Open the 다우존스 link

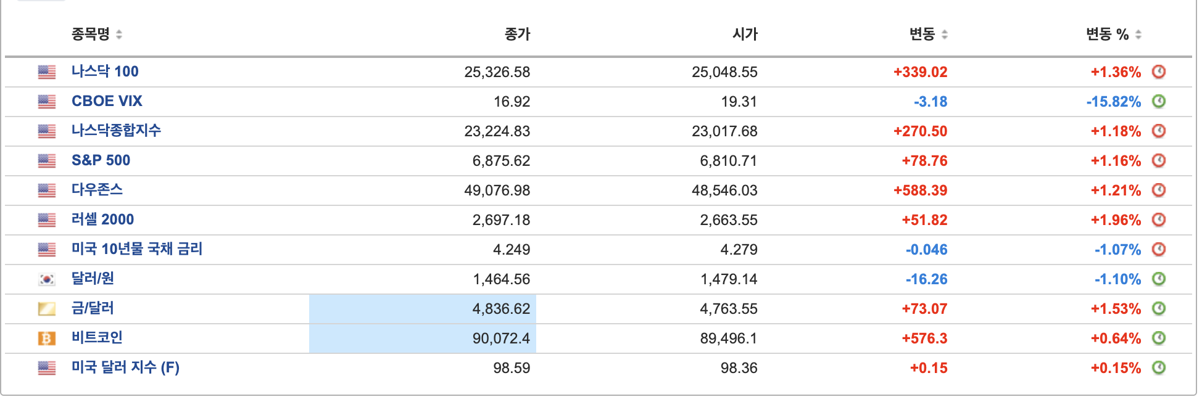97,190
